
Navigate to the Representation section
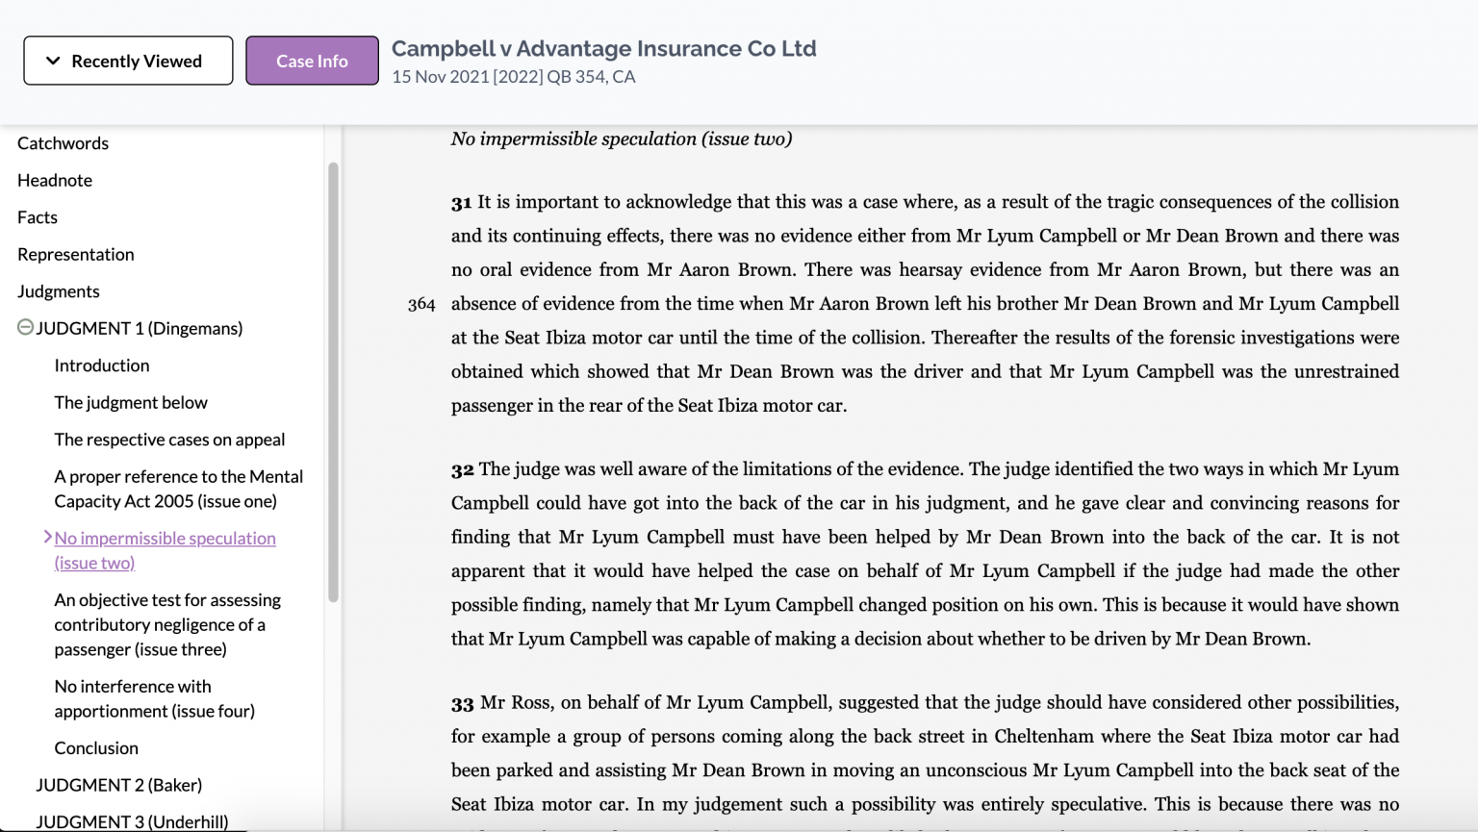[75, 254]
